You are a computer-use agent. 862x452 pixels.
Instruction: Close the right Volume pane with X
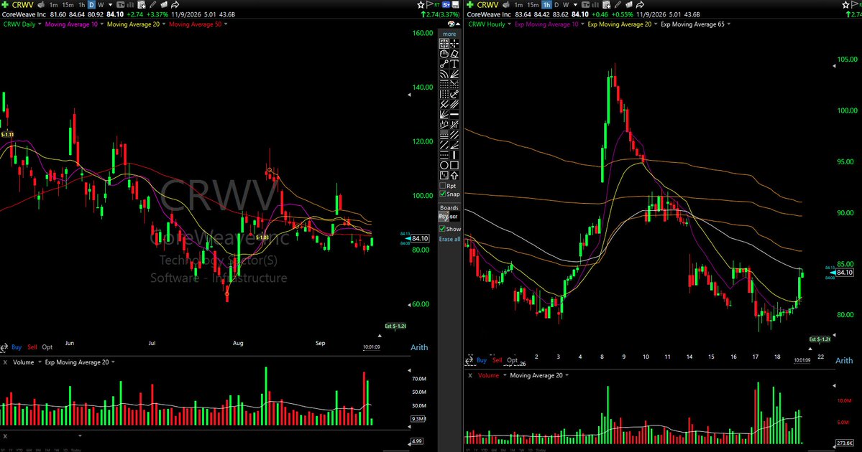[x=470, y=376]
